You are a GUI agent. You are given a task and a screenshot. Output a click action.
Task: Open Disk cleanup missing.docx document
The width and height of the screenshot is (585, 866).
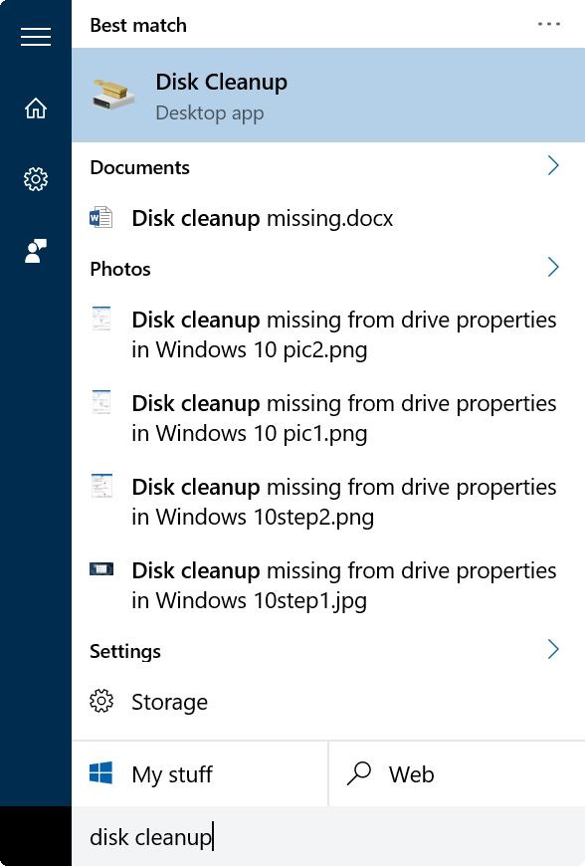(x=262, y=218)
